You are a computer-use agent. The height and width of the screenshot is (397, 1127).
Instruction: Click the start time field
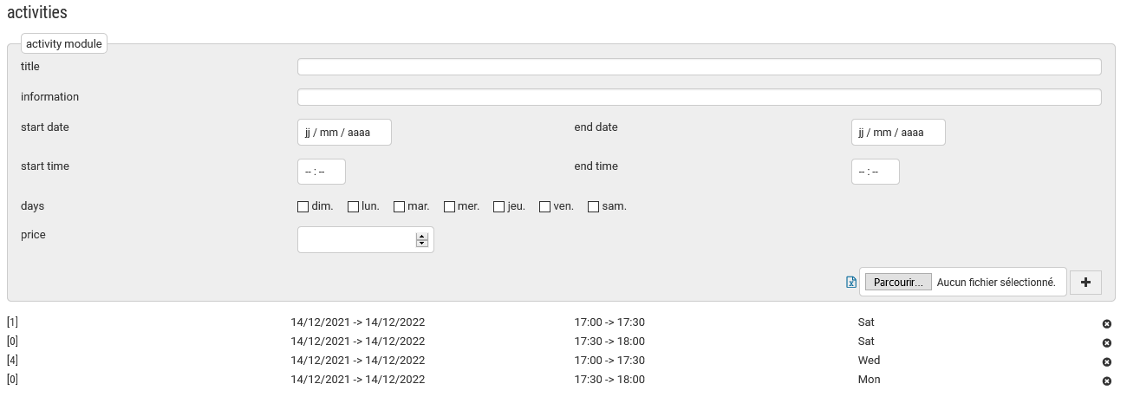322,172
